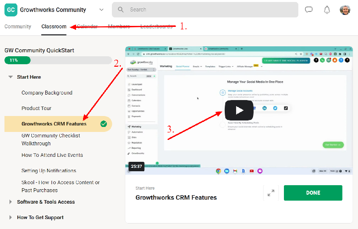Go to the Calendar tab

coord(87,26)
